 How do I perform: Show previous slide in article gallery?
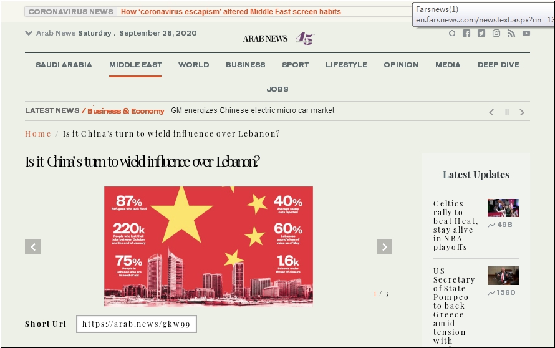[x=32, y=247]
